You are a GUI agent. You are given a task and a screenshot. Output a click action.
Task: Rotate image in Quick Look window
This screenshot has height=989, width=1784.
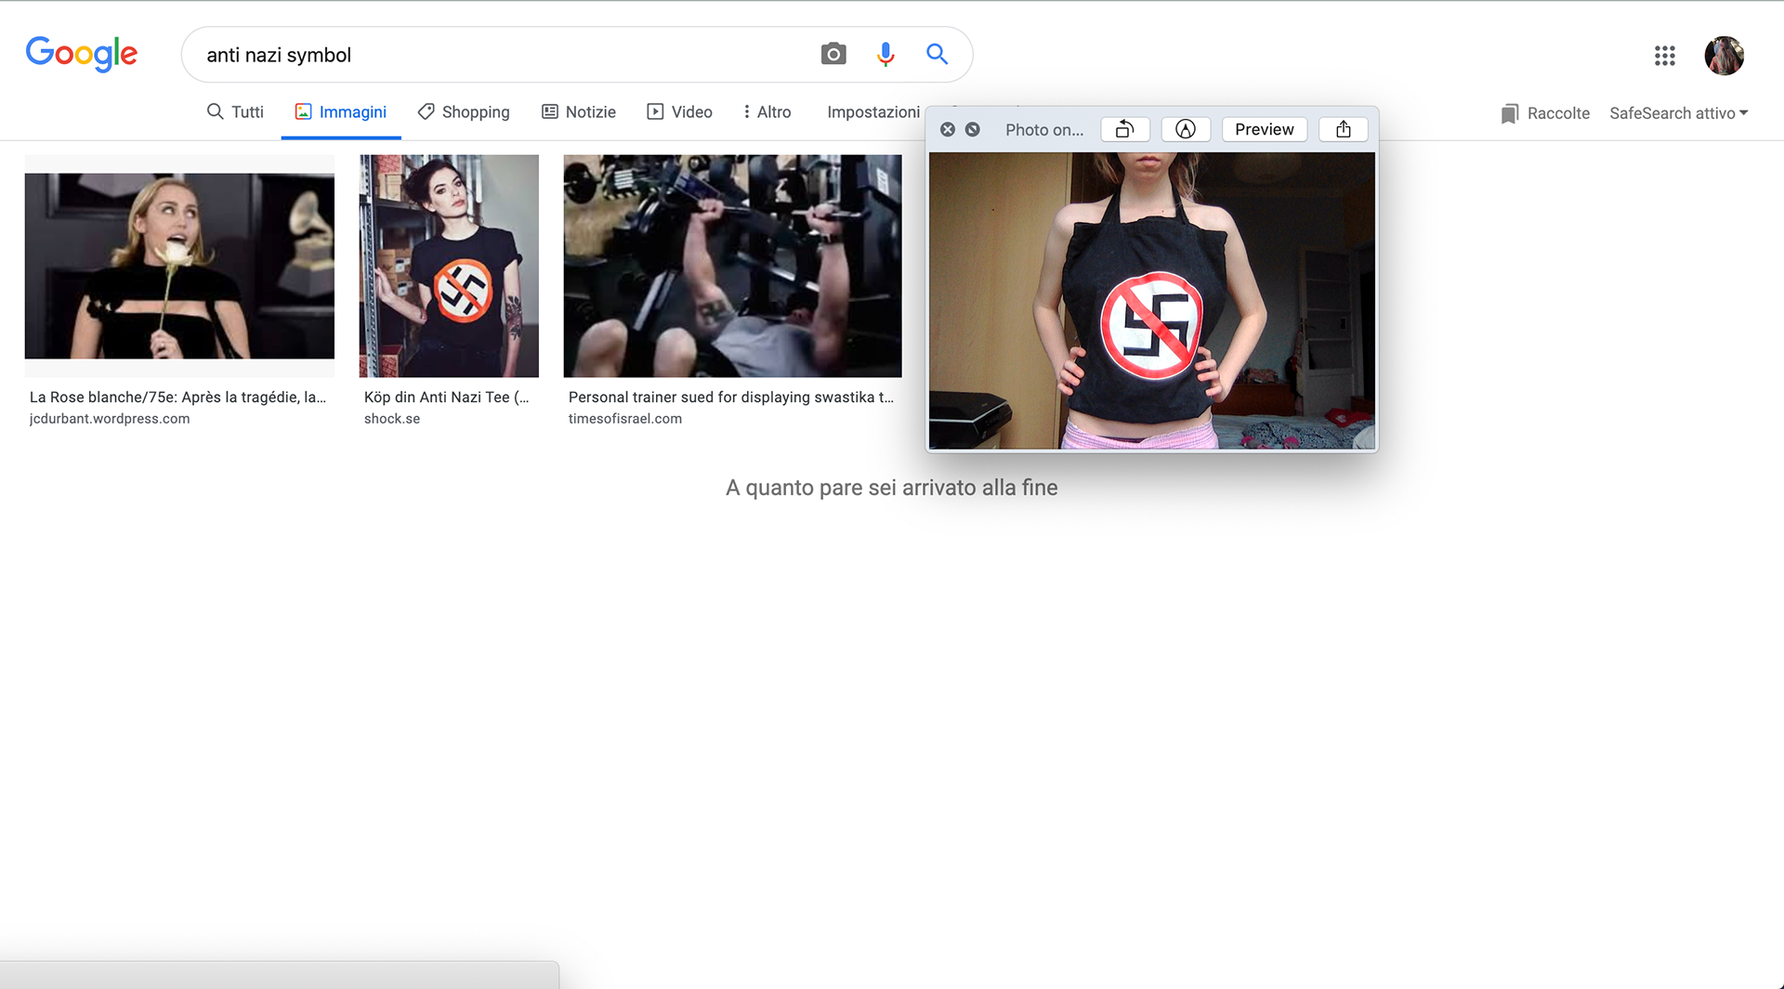(x=1124, y=129)
